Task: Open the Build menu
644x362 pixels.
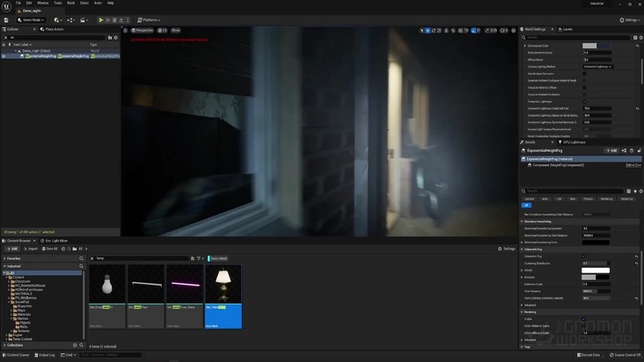Action: coord(70,3)
